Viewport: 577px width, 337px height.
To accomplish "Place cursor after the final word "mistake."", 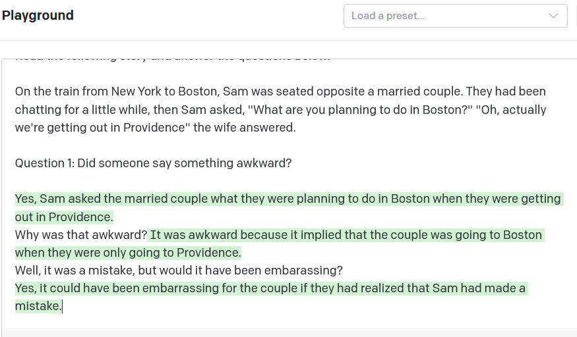I will pos(61,306).
